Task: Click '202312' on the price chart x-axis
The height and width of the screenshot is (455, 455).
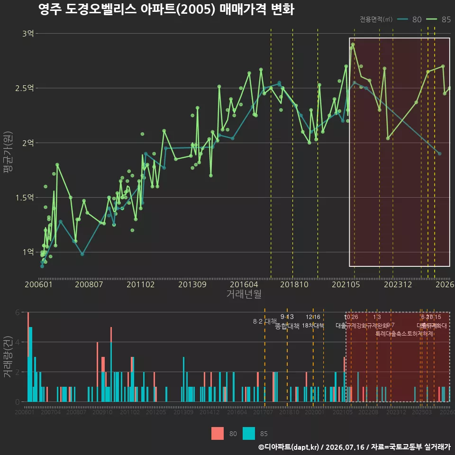Action: 398,284
